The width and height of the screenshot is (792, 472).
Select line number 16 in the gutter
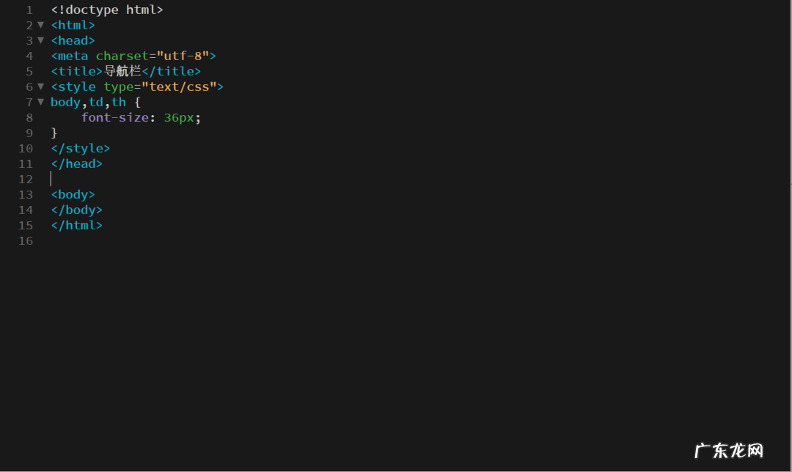(26, 240)
